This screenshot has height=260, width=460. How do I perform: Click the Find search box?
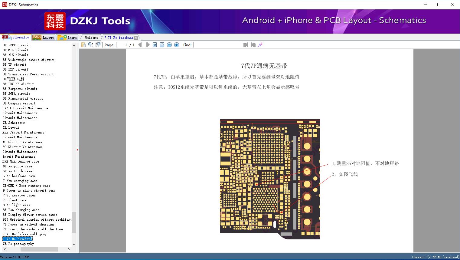point(217,45)
